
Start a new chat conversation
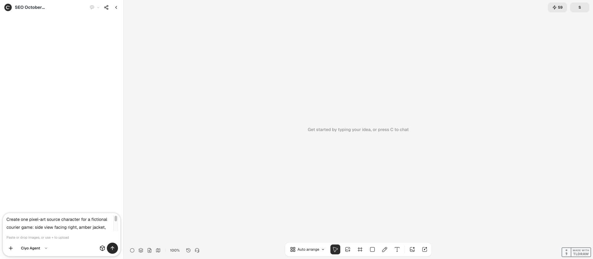92,7
